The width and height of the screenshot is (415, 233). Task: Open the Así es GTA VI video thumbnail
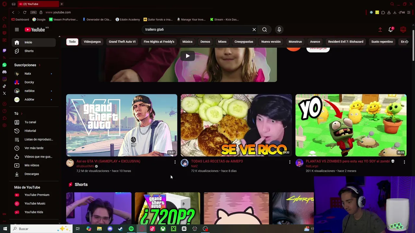click(x=122, y=125)
